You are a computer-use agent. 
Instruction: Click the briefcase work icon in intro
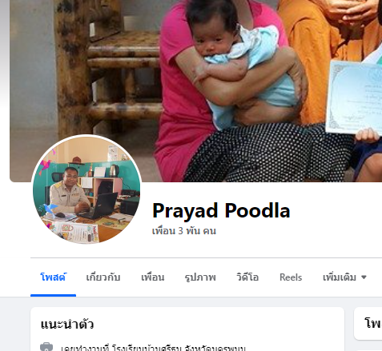[46, 347]
